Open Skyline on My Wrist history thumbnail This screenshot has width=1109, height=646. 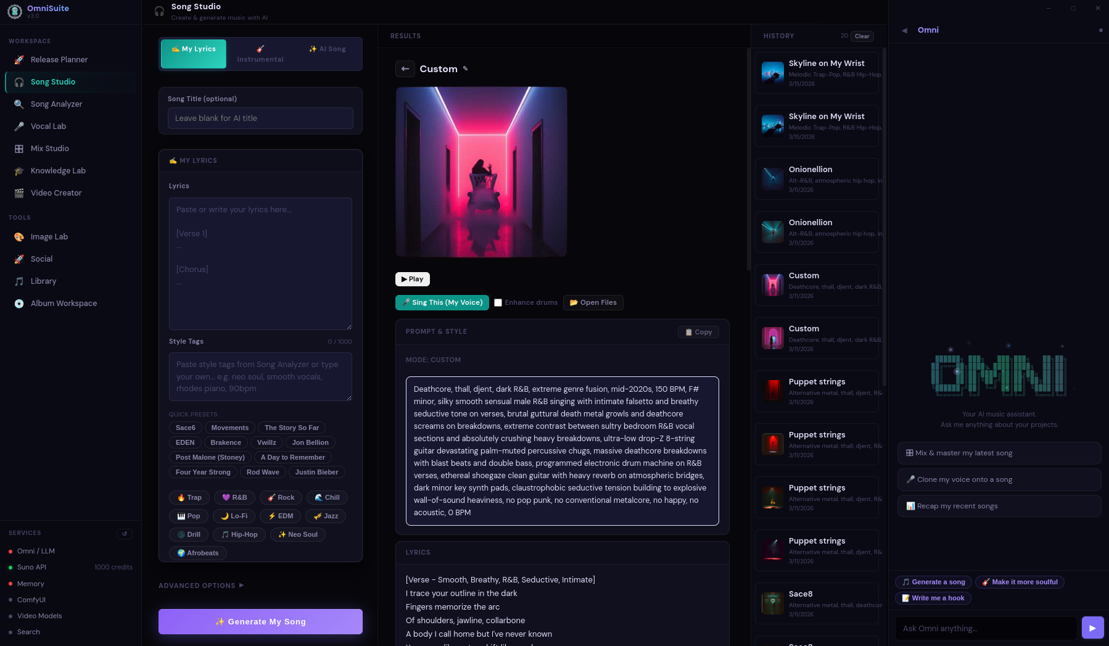pos(772,73)
